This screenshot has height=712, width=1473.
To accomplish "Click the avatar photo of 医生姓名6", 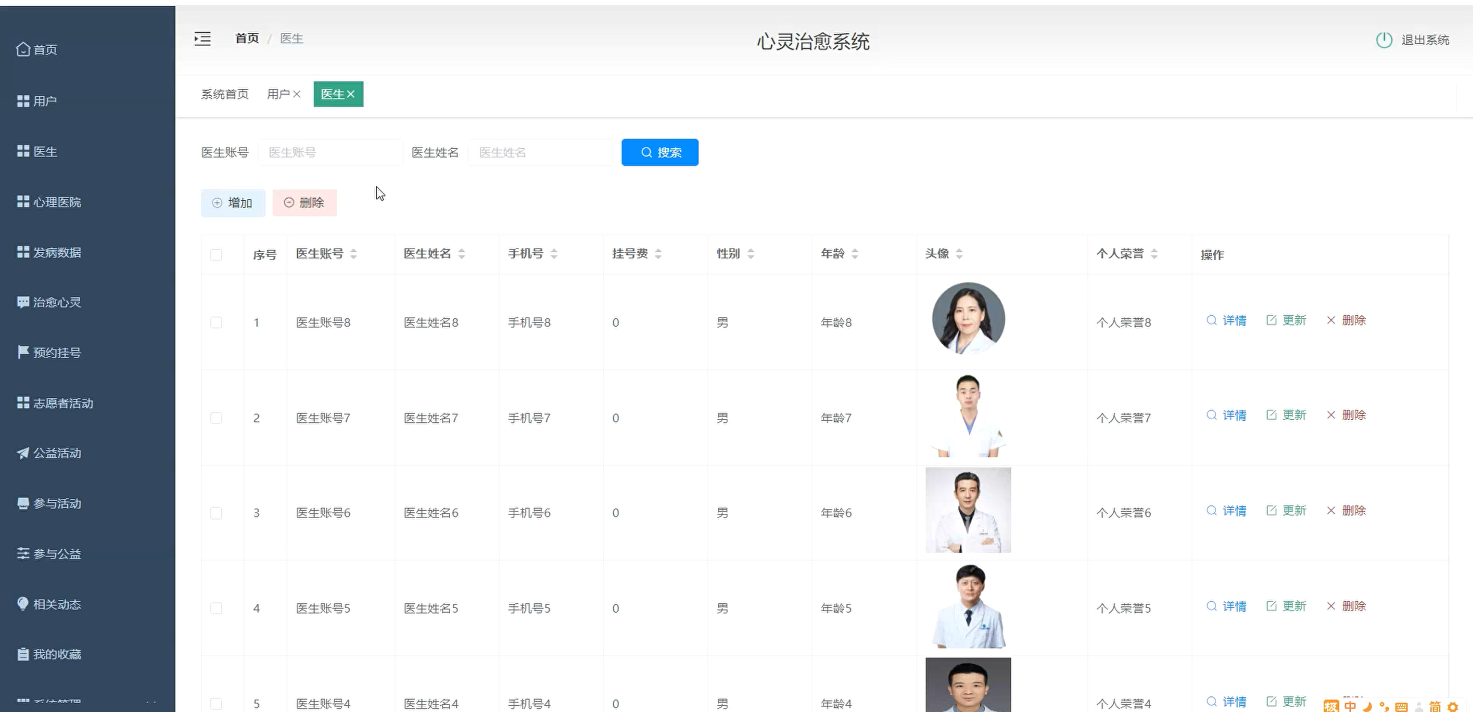I will [968, 510].
